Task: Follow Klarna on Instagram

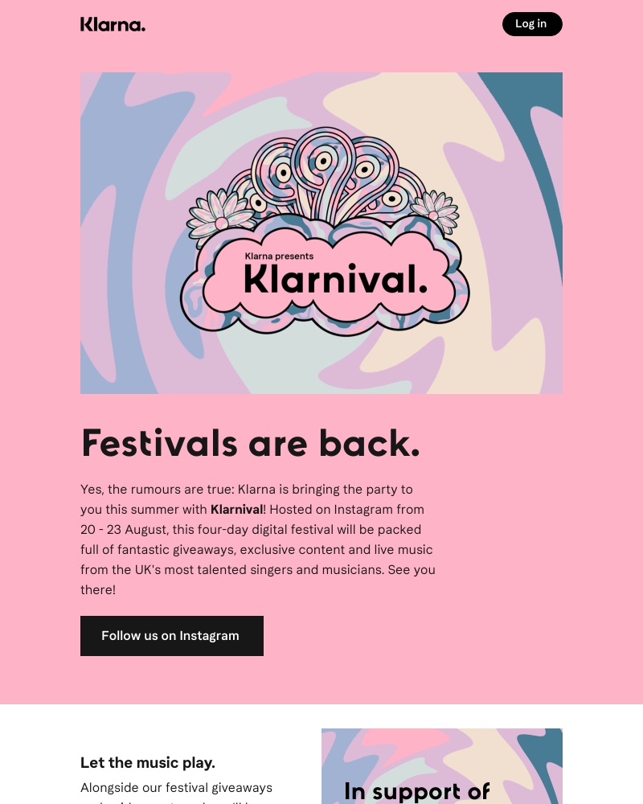Action: [171, 635]
